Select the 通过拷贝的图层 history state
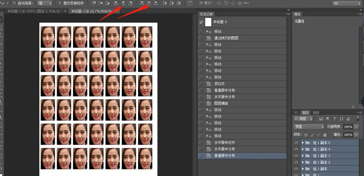Image resolution: width=364 pixels, height=176 pixels. point(242,38)
